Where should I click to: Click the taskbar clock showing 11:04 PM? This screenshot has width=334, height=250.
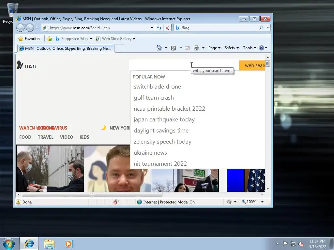(x=317, y=244)
